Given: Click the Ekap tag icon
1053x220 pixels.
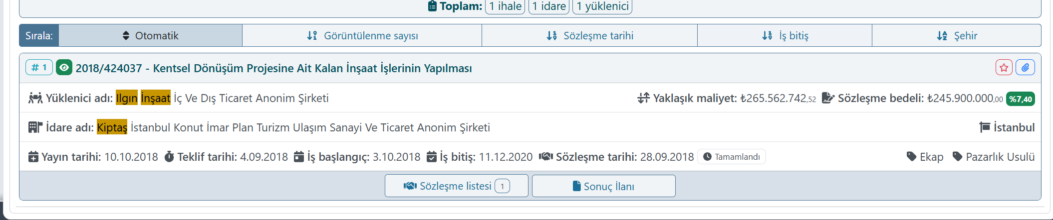Looking at the screenshot, I should [x=911, y=157].
